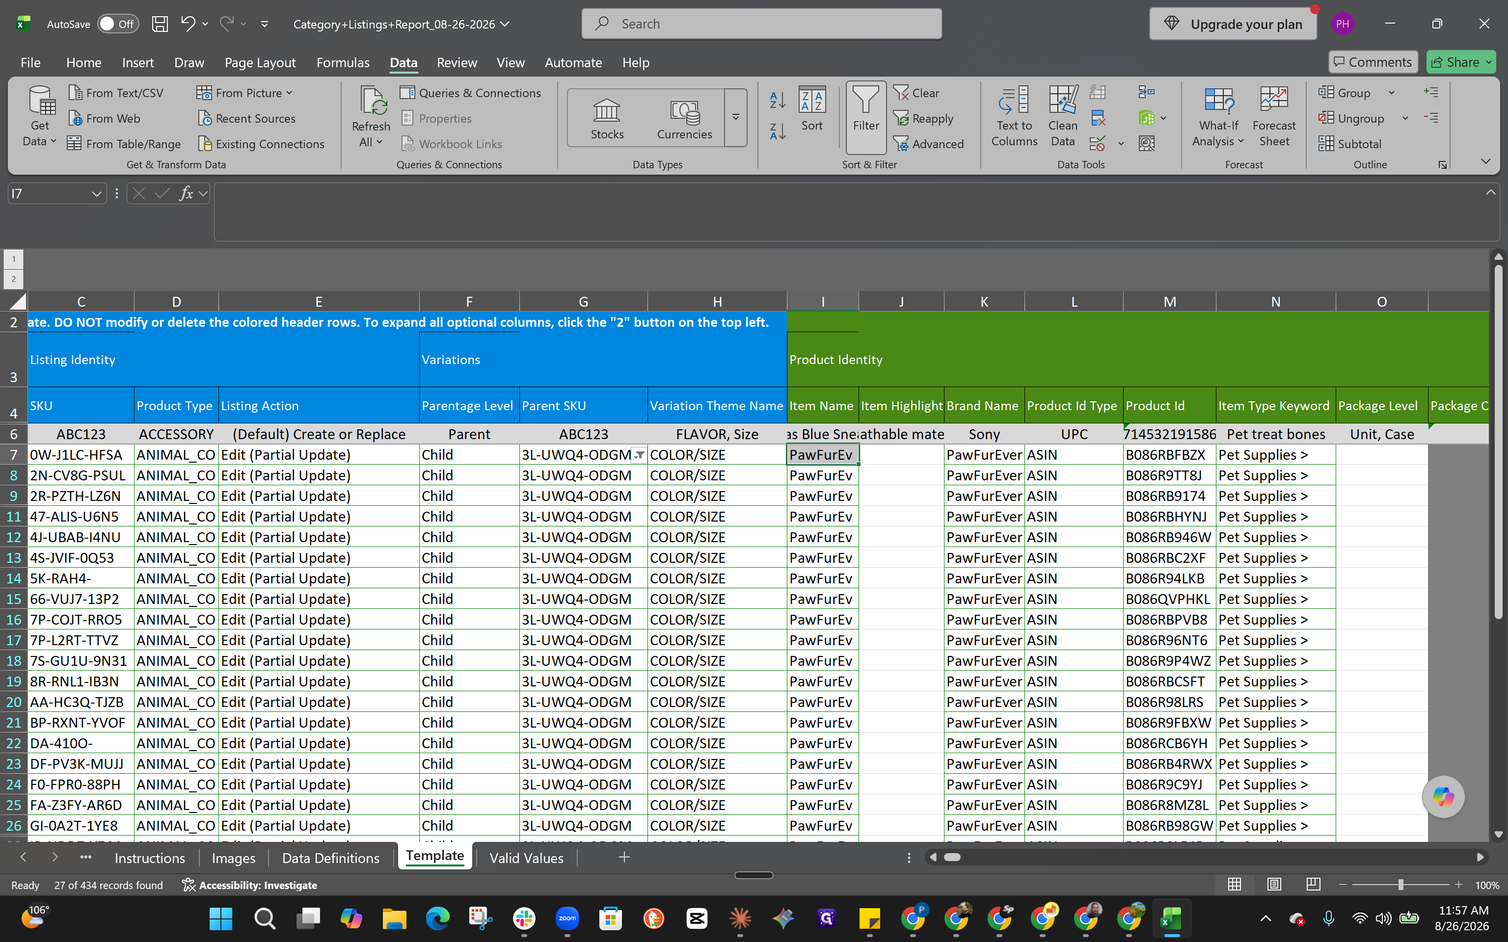Click the formula bar input
This screenshot has height=942, width=1508.
(856, 212)
